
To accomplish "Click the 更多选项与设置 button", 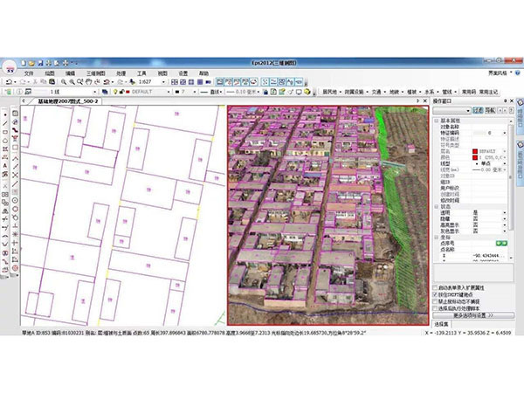I will pyautogui.click(x=473, y=315).
